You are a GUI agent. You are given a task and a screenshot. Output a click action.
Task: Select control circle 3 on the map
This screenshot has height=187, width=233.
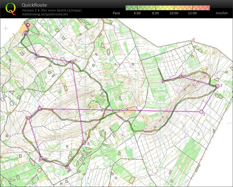pyautogui.click(x=201, y=112)
